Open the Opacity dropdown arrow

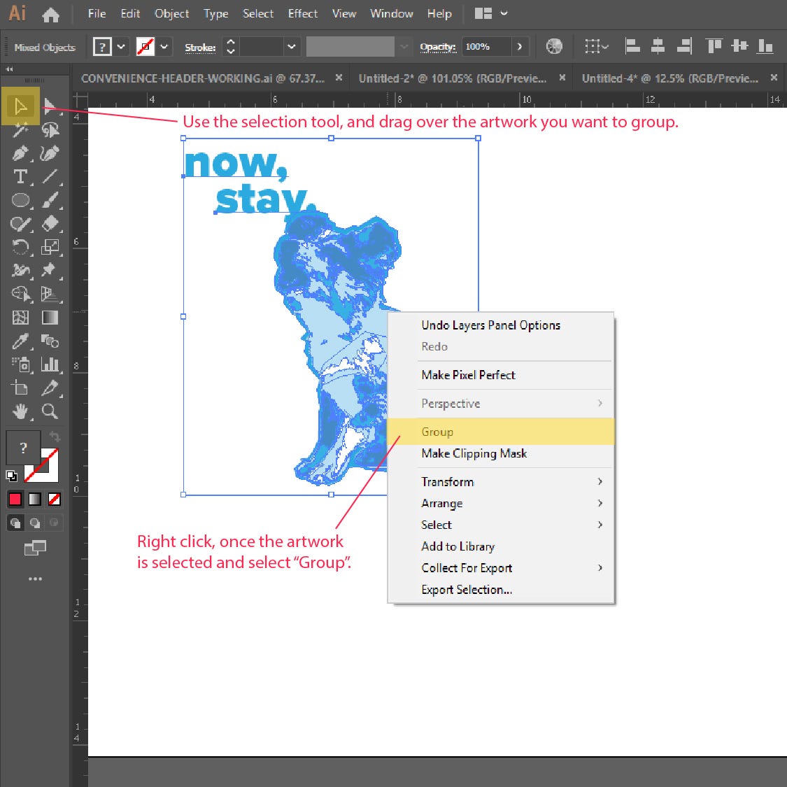pos(518,46)
